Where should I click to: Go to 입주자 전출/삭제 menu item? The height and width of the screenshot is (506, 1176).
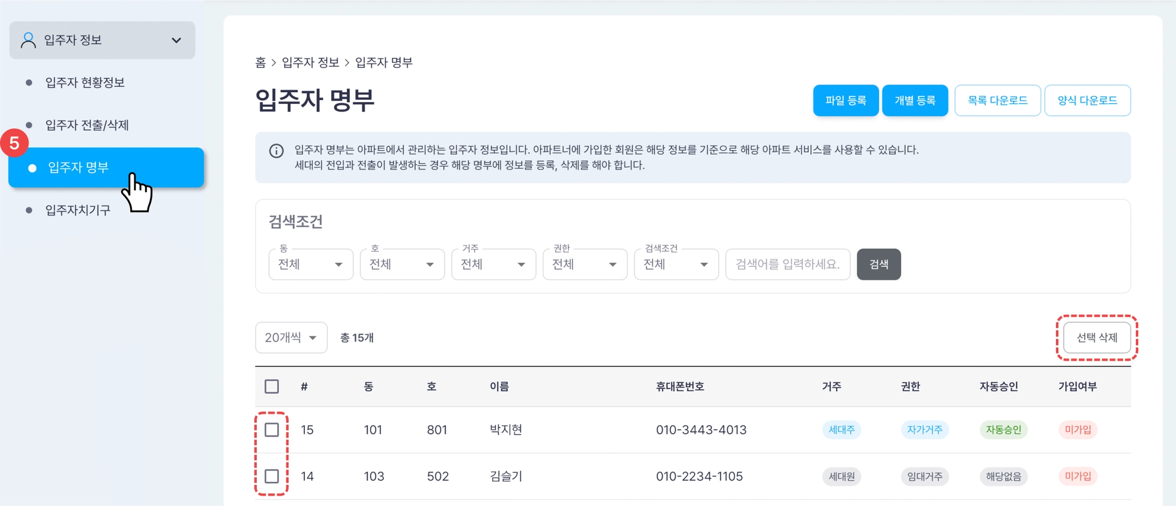coord(87,125)
